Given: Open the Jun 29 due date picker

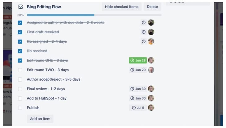Looking at the screenshot, I should (138, 70).
